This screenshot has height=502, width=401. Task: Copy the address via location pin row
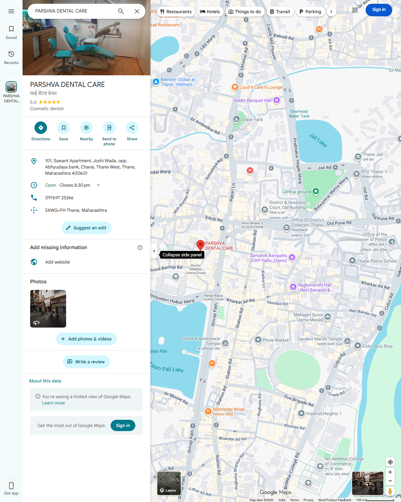(x=86, y=167)
